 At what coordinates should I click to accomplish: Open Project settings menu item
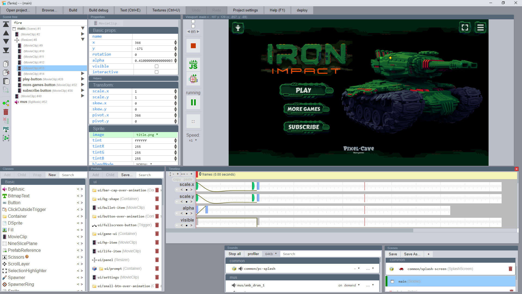click(x=245, y=10)
